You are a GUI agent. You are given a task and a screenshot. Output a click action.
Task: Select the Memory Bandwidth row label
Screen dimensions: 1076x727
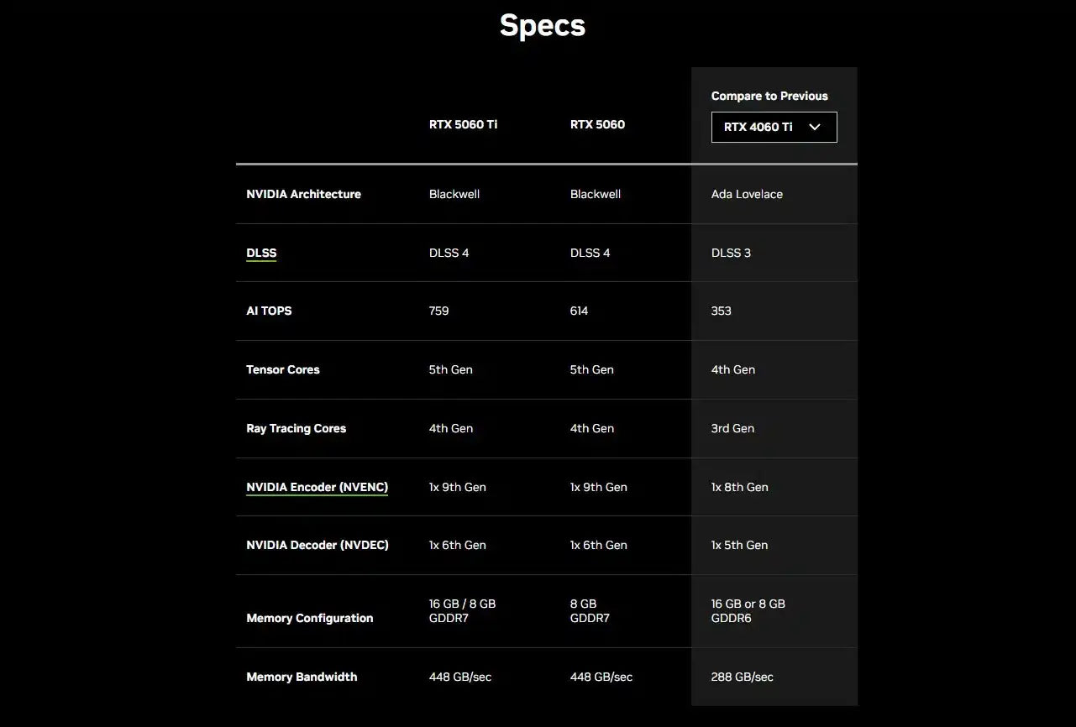tap(302, 677)
